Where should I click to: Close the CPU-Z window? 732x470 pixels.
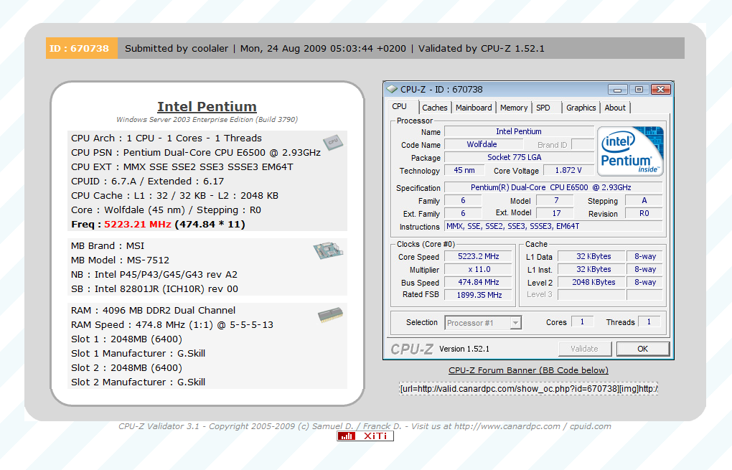point(660,89)
